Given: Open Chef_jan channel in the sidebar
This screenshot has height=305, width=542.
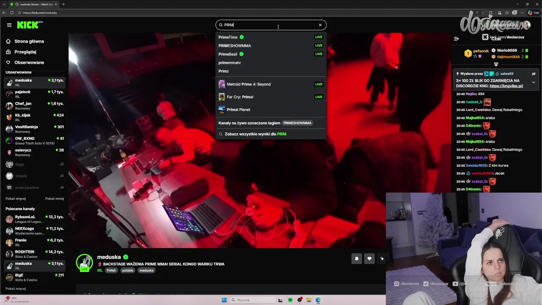Looking at the screenshot, I should tap(35, 105).
